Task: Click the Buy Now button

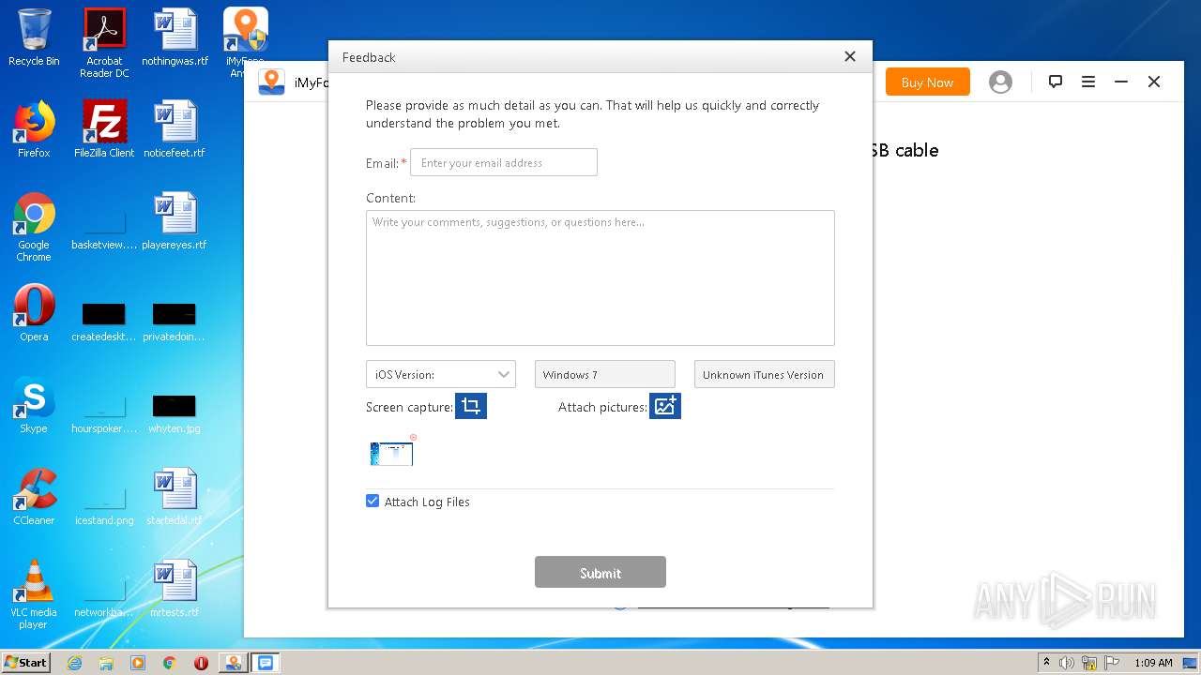Action: [x=927, y=82]
